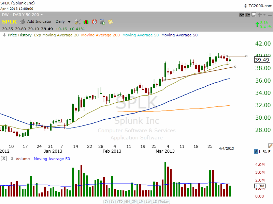This screenshot has height=204, width=273.
Task: Click the yellow SPLK ticker symbol
Action: [x=10, y=22]
